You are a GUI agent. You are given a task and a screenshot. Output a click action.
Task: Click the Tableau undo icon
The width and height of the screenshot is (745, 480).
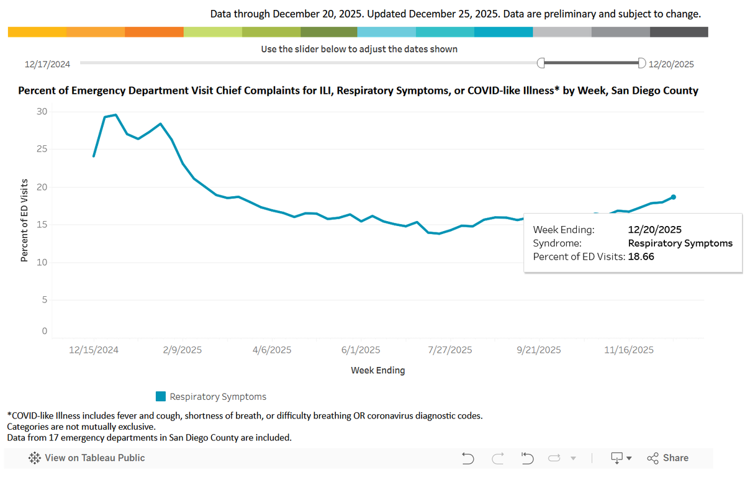(x=468, y=458)
